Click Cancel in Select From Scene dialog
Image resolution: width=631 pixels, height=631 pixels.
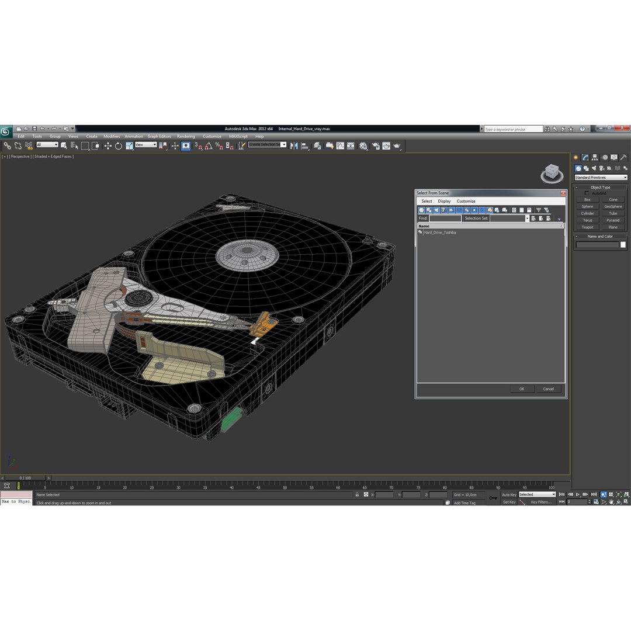point(548,389)
